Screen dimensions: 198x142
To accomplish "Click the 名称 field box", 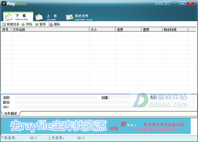I will click(x=56, y=97).
